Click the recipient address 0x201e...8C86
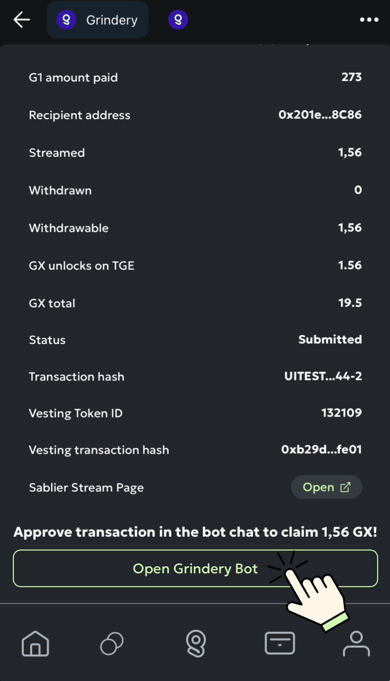390x681 pixels. coord(320,115)
